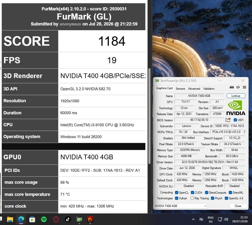Click the Release Date Apr 12, 2021 field
252x225 pixels.
coord(184,114)
